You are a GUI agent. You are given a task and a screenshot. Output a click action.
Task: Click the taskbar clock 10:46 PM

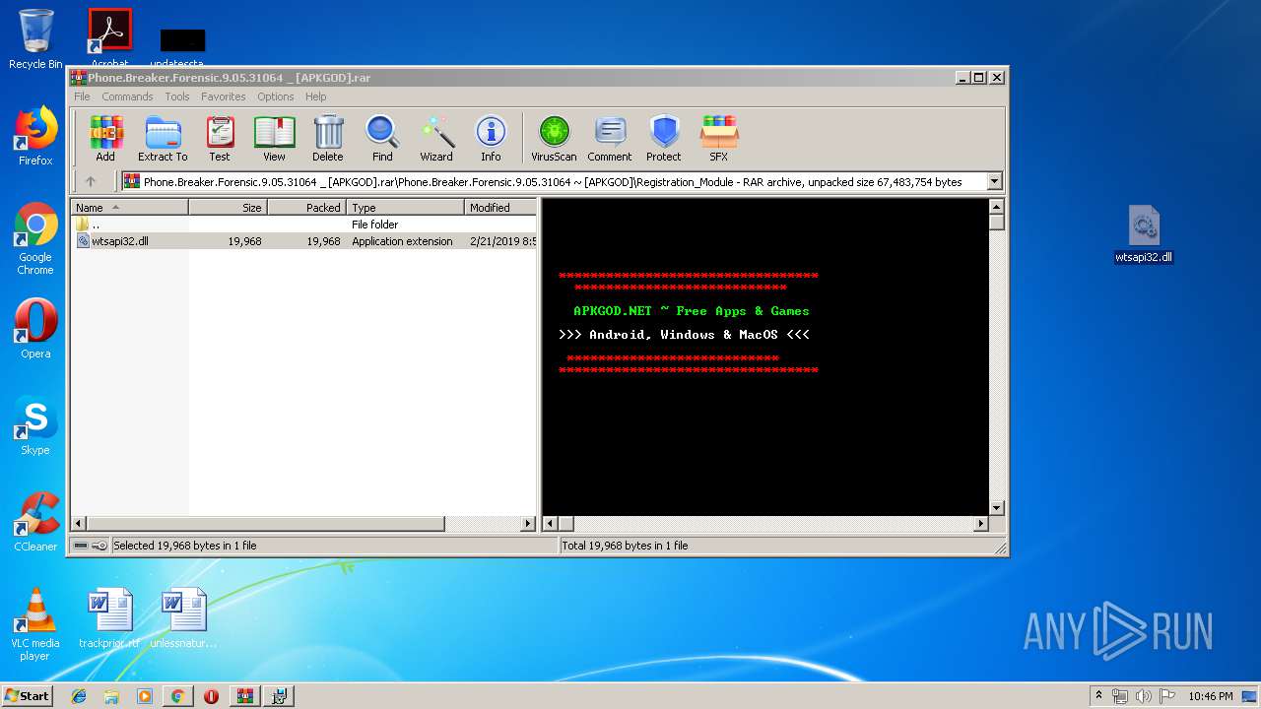point(1210,696)
